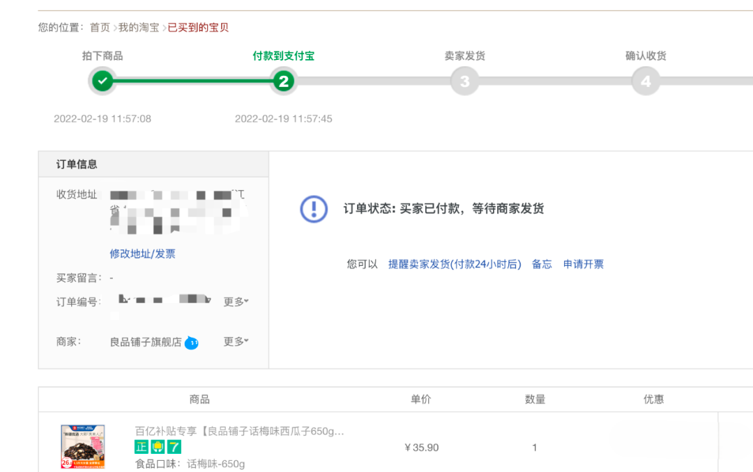This screenshot has height=472, width=753.
Task: Click 申请开票 link
Action: click(x=584, y=265)
